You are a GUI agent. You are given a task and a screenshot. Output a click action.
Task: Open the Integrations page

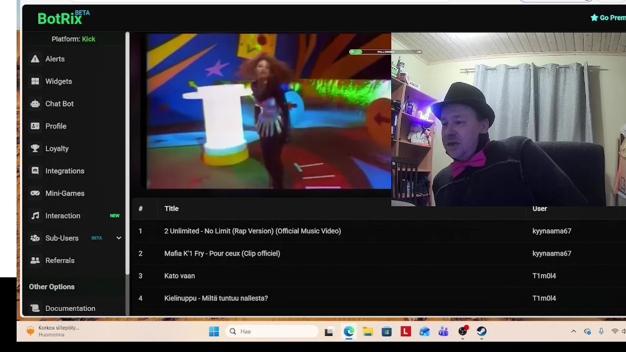click(65, 171)
